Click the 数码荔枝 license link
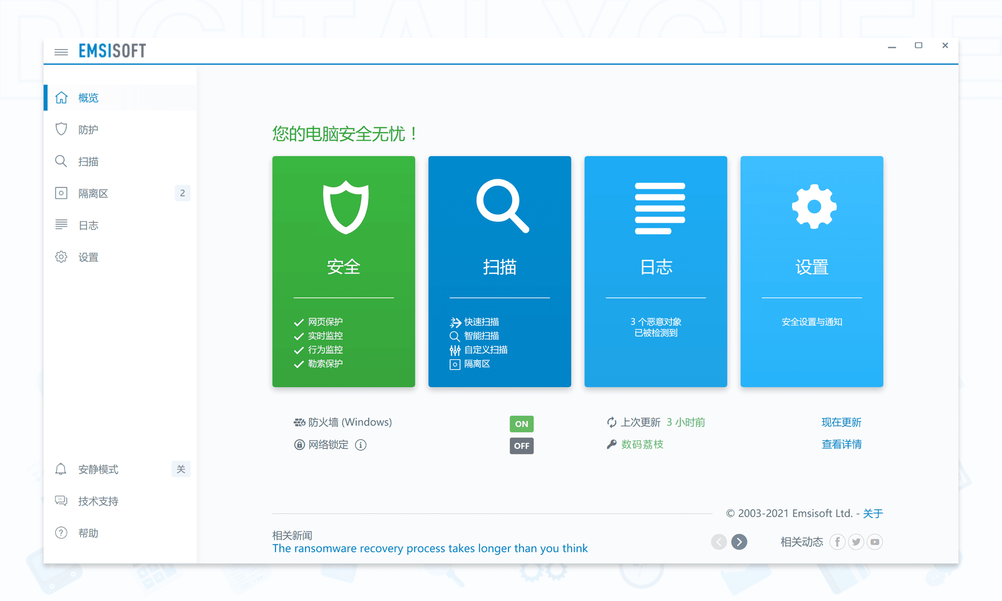This screenshot has width=1002, height=601. point(641,444)
